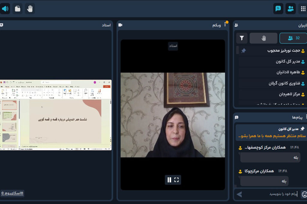This screenshot has width=307, height=204.
Task: Click the users icon on the کاربران panel header
Action: [237, 25]
